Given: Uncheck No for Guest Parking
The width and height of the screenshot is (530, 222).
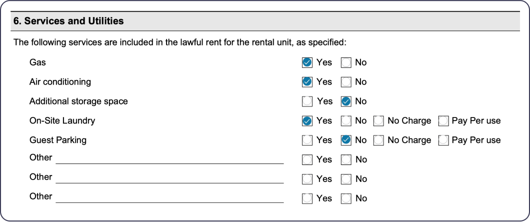Looking at the screenshot, I should coord(346,140).
